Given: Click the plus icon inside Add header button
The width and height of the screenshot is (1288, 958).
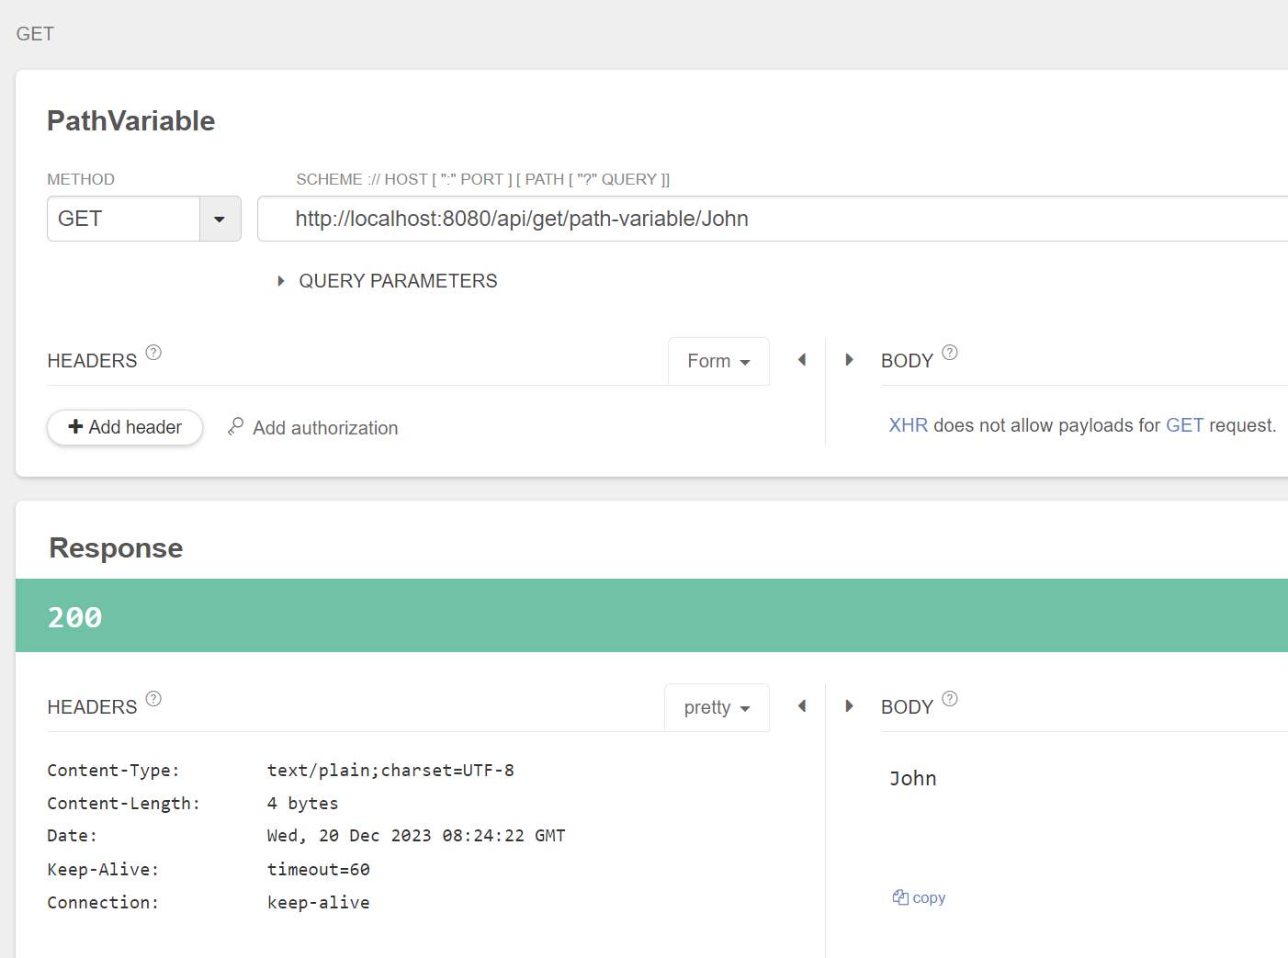Looking at the screenshot, I should pos(74,427).
